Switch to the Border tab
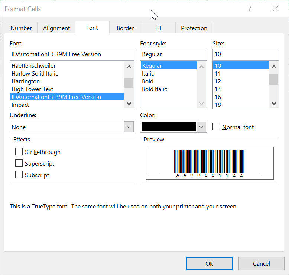Screen dimensions: 289x275 tap(125, 28)
